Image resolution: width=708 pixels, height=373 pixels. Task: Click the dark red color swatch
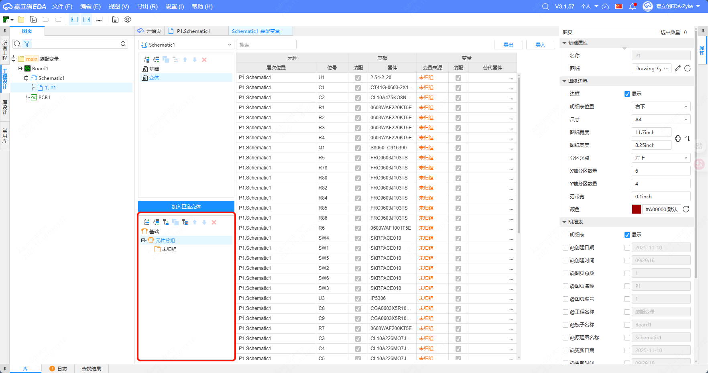pos(636,209)
